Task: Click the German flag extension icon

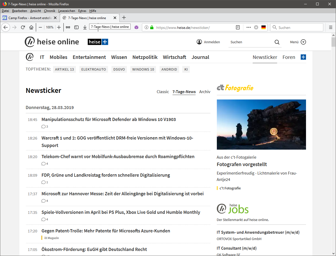Action: (x=264, y=27)
